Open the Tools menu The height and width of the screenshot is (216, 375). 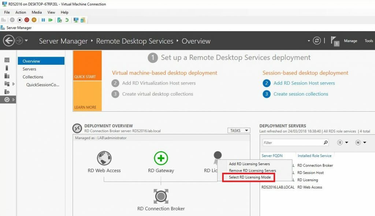368,41
